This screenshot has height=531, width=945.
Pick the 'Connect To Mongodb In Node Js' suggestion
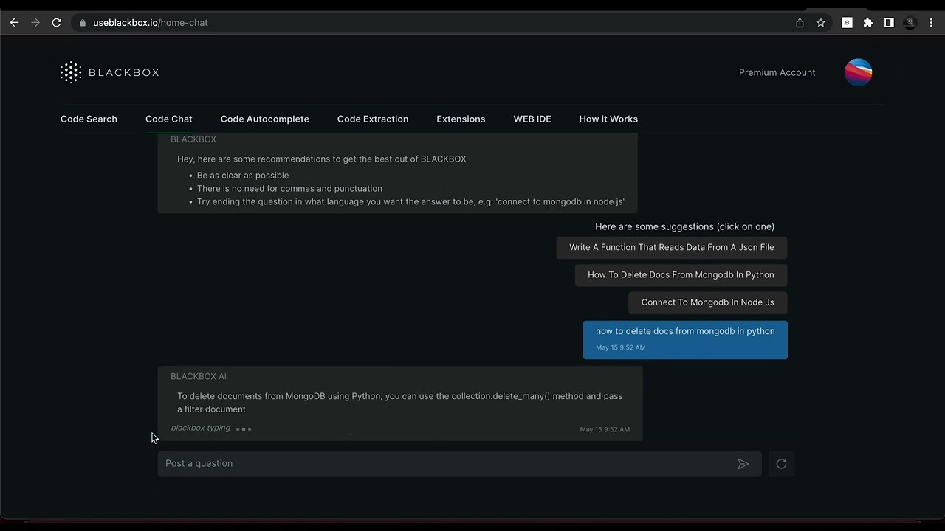point(707,302)
